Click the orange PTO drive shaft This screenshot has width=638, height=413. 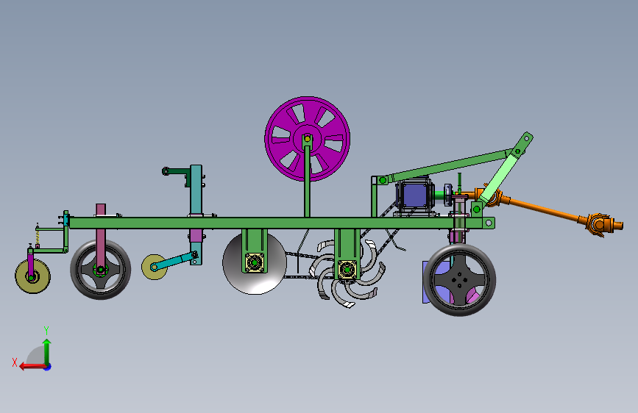click(545, 209)
